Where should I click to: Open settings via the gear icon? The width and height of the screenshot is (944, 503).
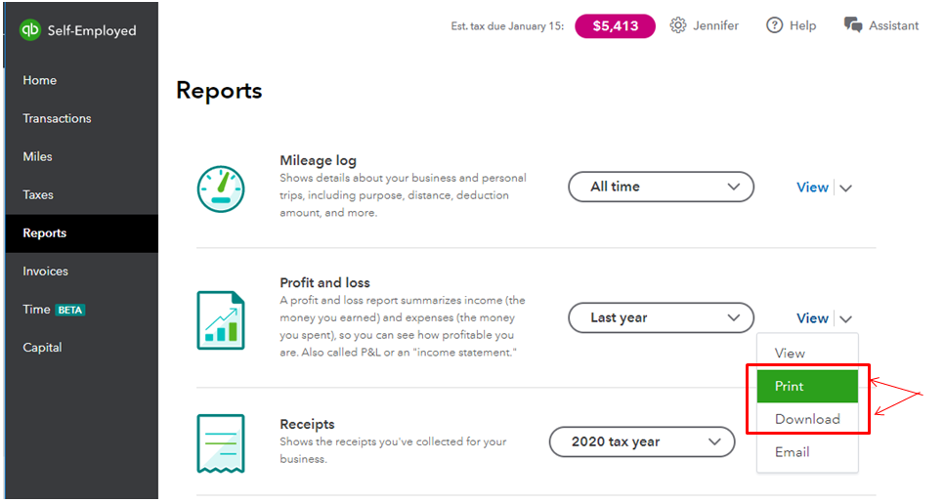click(x=678, y=25)
